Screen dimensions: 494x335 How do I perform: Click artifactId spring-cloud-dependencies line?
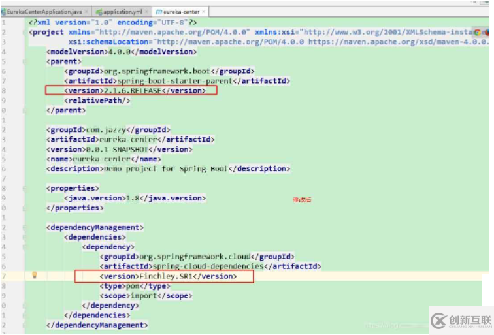click(210, 266)
